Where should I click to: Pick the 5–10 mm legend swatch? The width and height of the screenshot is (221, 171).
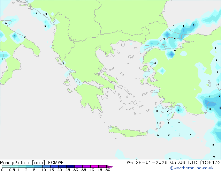[x=38, y=166]
